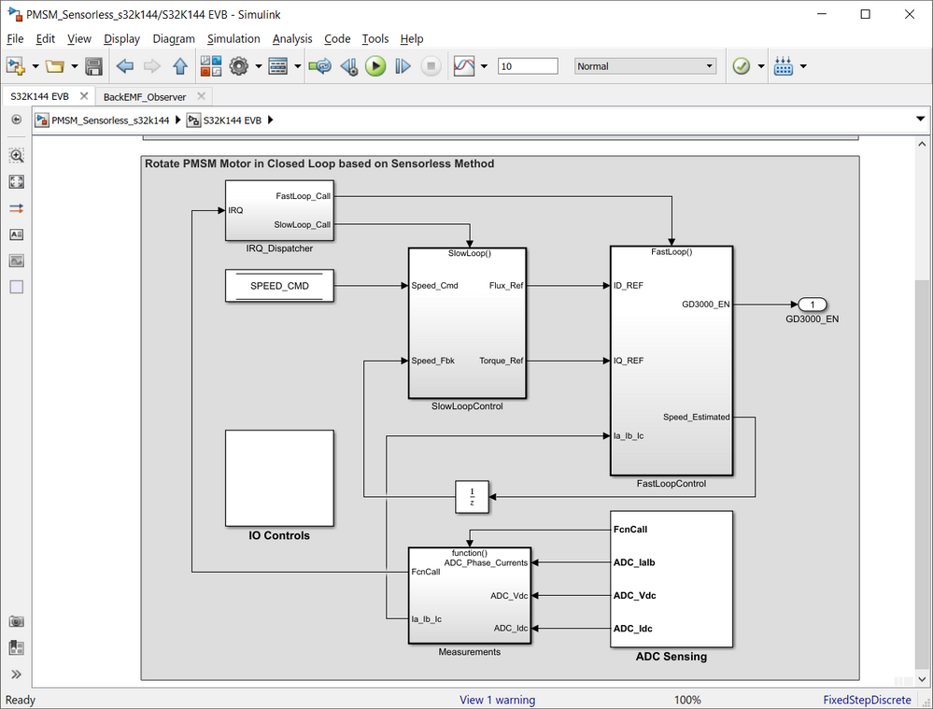The image size is (933, 709).
Task: Open the Normal simulation mode dropdown
Action: pyautogui.click(x=645, y=66)
